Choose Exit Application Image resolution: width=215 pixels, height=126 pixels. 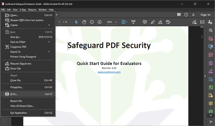click(x=28, y=113)
